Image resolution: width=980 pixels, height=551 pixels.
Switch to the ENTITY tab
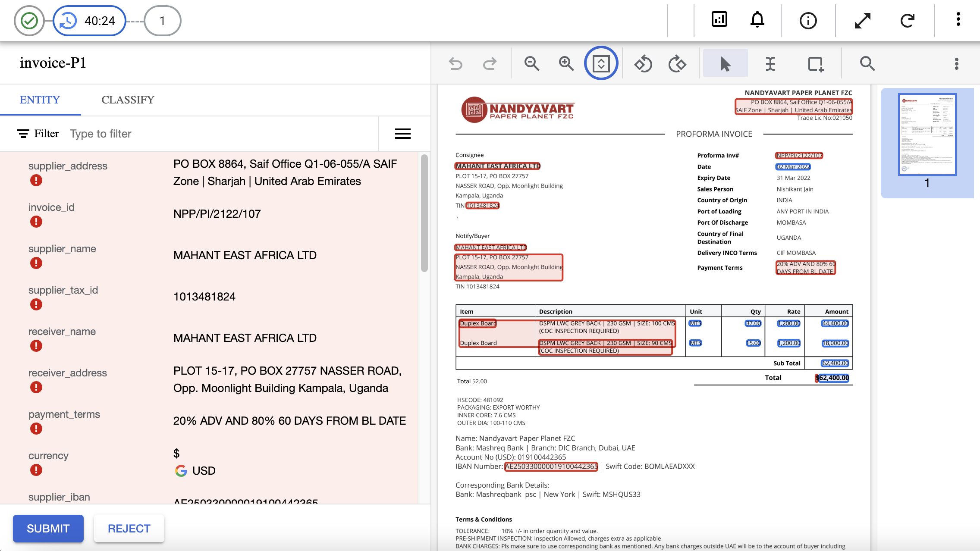(x=39, y=100)
